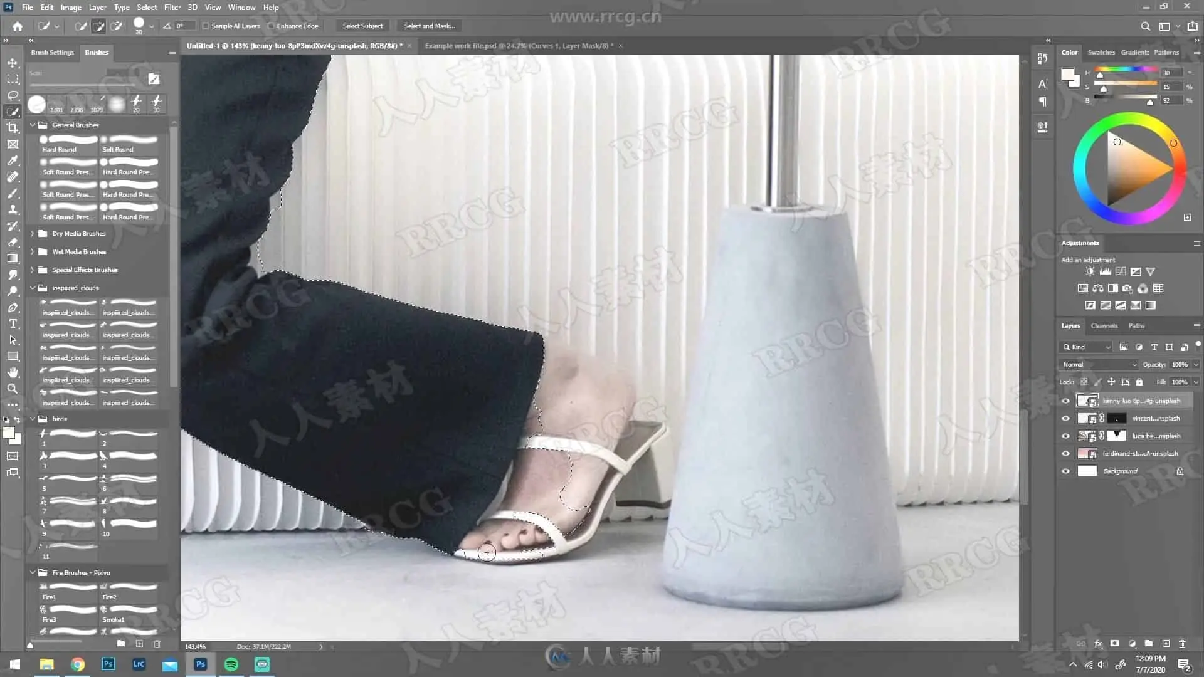Click the Select and Mask button
Viewport: 1204px width, 677px height.
(x=430, y=26)
